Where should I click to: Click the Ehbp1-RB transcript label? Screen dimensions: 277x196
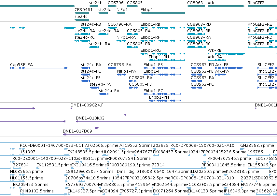[150, 24]
